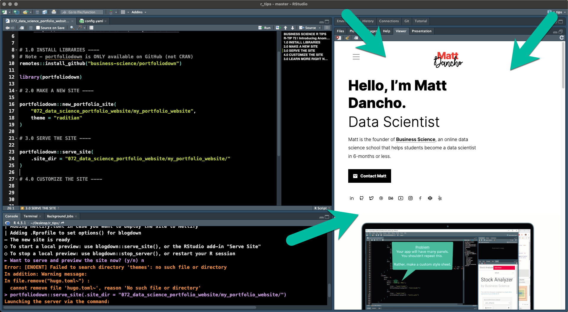Open the Presentation tab
The height and width of the screenshot is (312, 568).
(x=422, y=31)
